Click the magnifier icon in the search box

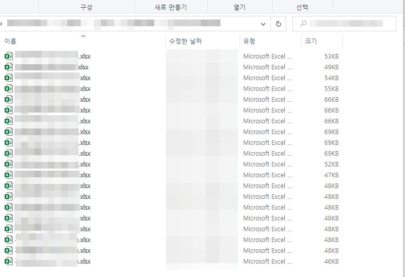(303, 24)
